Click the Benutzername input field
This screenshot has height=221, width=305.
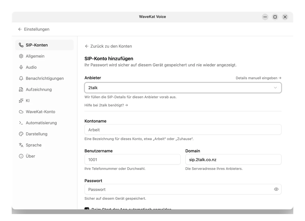click(x=132, y=160)
